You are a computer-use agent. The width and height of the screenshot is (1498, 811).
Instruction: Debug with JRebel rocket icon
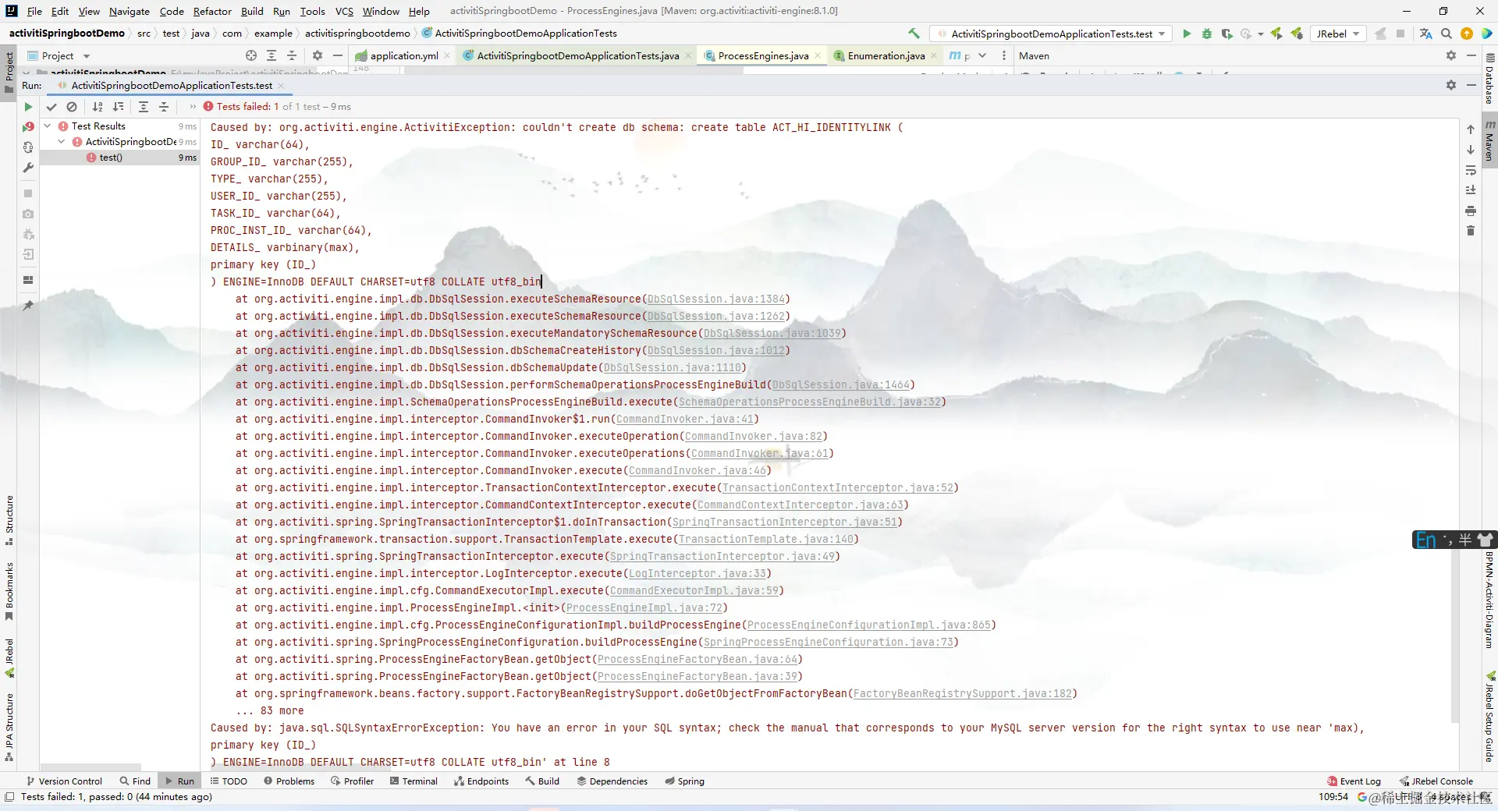[1297, 34]
